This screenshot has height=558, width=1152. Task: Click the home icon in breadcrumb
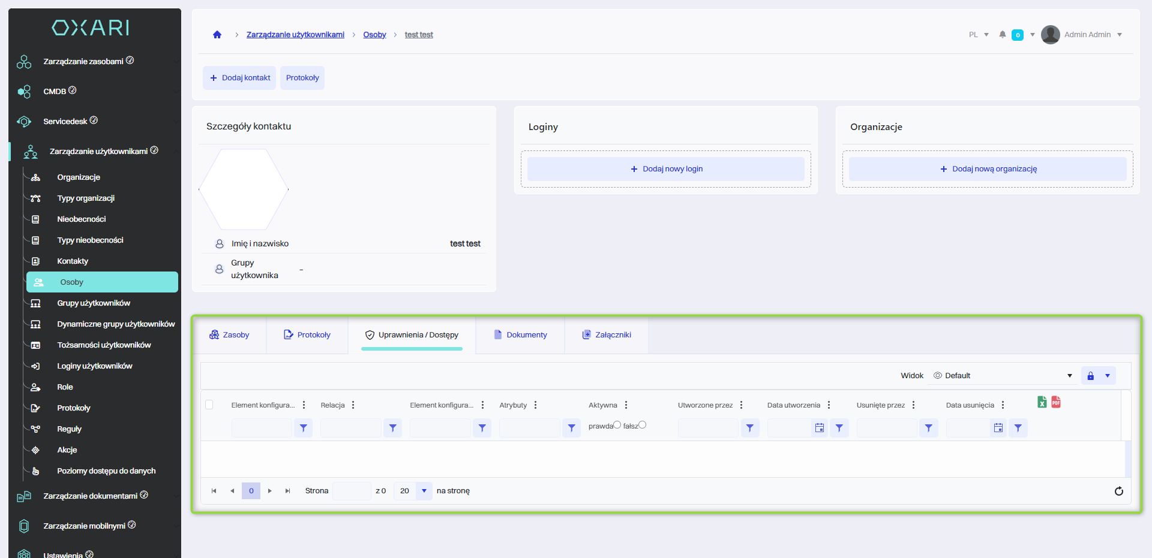217,35
